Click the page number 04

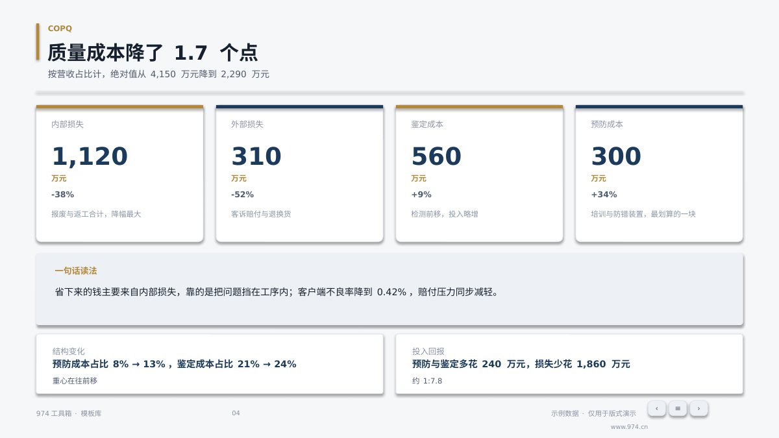236,413
